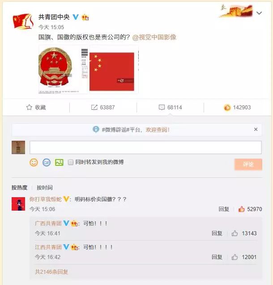Expand the post options chevron menu
Image resolution: width=273 pixels, height=285 pixels.
click(259, 13)
